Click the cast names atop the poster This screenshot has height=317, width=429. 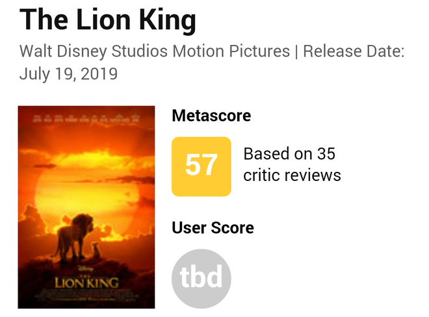tap(86, 119)
